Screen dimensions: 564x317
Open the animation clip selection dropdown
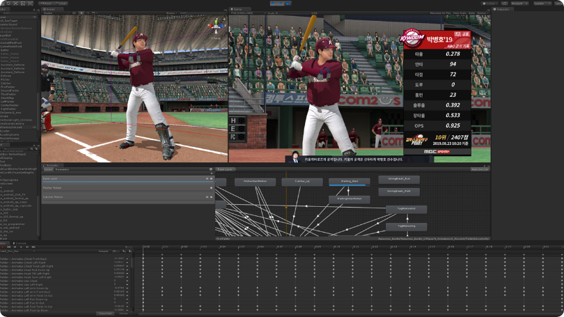pos(17,251)
